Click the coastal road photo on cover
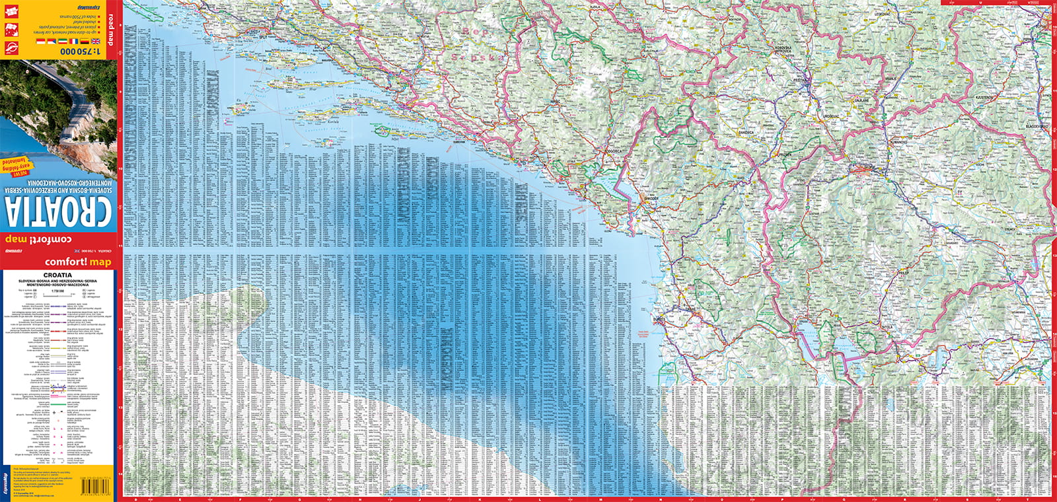Viewport: 1057px width, 502px height. (x=58, y=112)
